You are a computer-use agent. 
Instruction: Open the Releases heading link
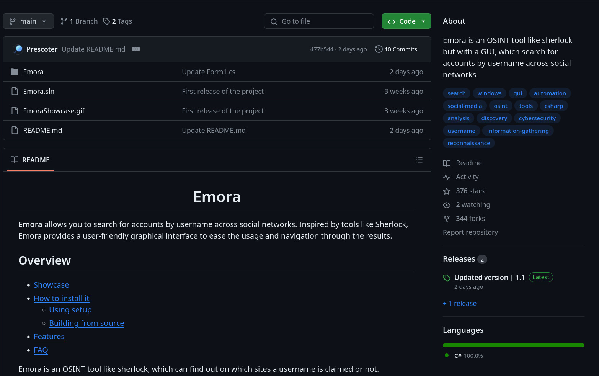(465, 259)
